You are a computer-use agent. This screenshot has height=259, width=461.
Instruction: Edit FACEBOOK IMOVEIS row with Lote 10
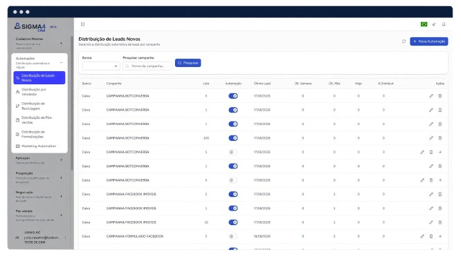pos(431,222)
